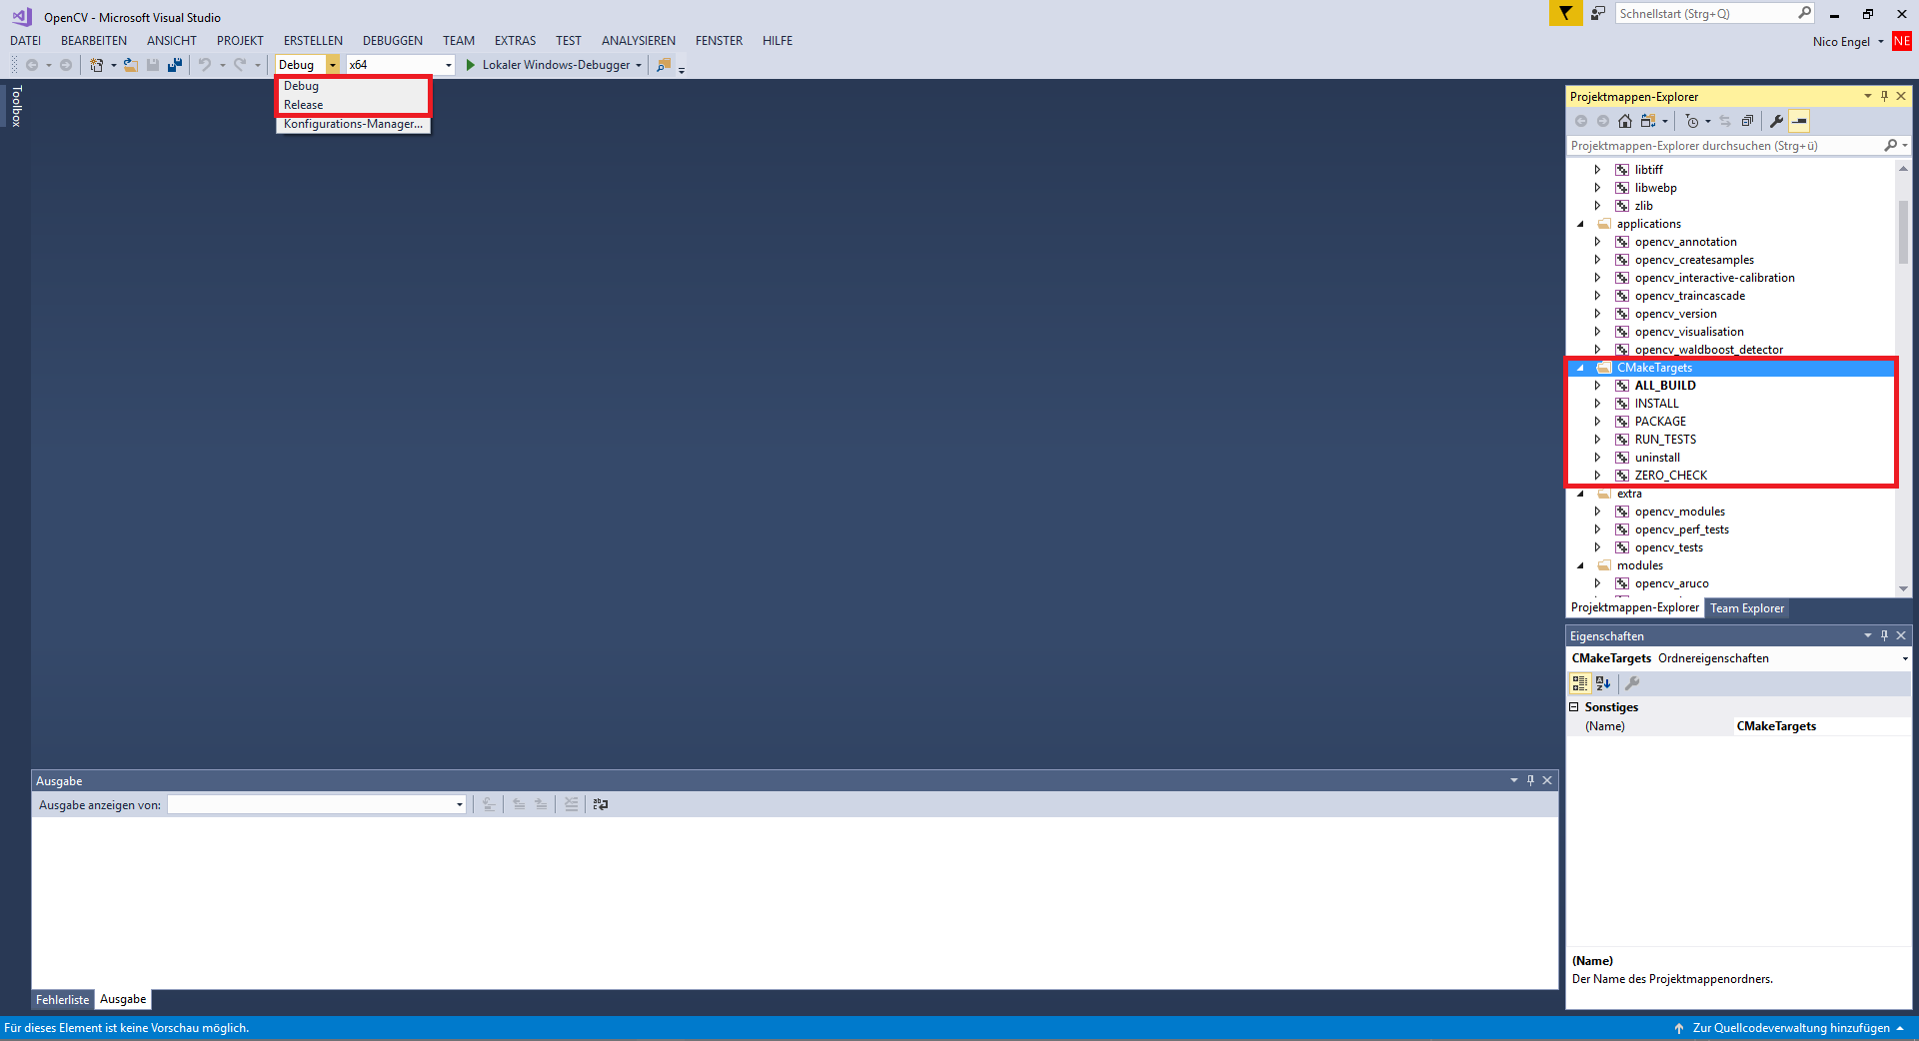Click Zur Quellcodeverwaltung hinzufügen in status bar

coord(1791,1028)
